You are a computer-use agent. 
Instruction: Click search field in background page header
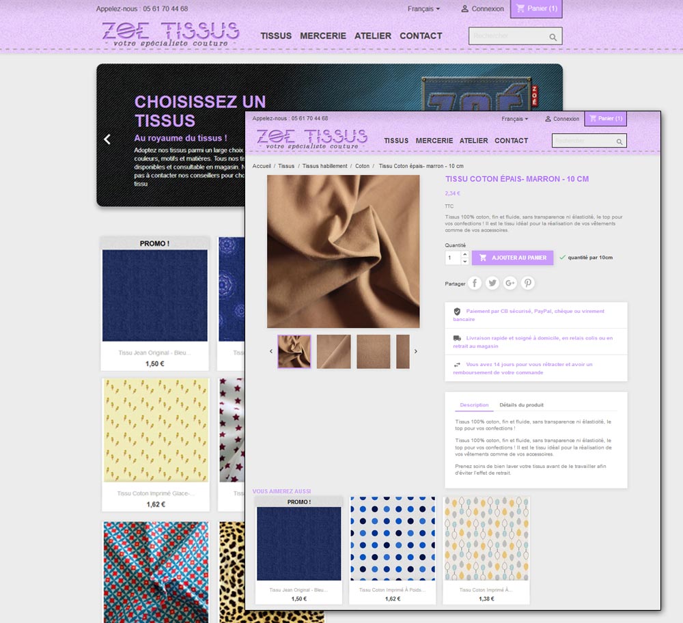tap(515, 36)
